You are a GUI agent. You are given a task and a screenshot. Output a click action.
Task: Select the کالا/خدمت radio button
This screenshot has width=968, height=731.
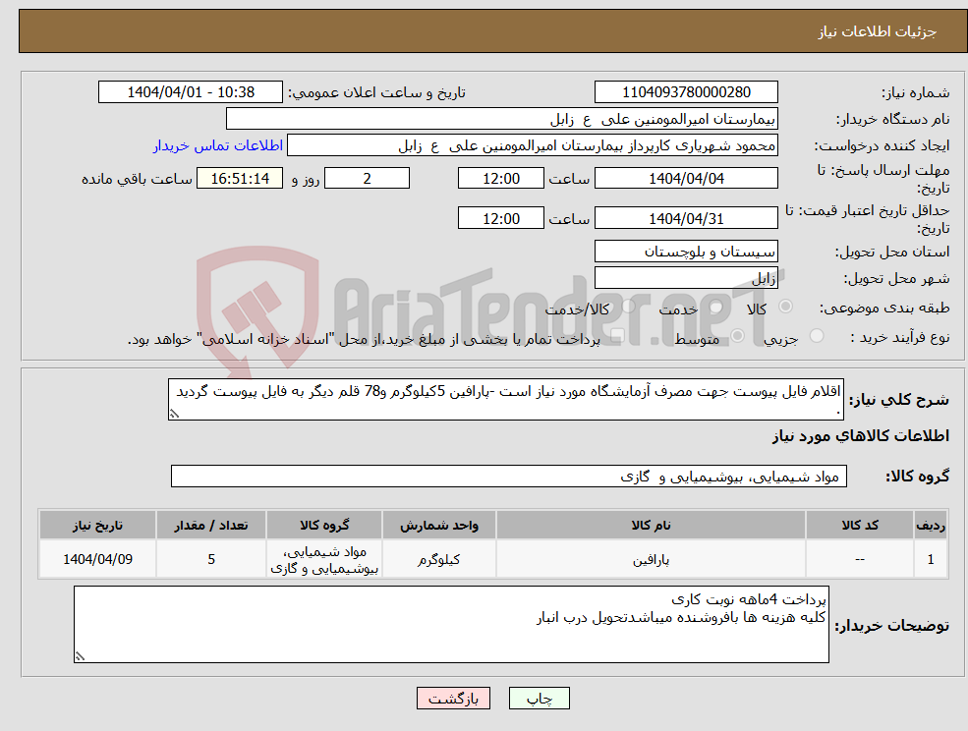(x=628, y=306)
